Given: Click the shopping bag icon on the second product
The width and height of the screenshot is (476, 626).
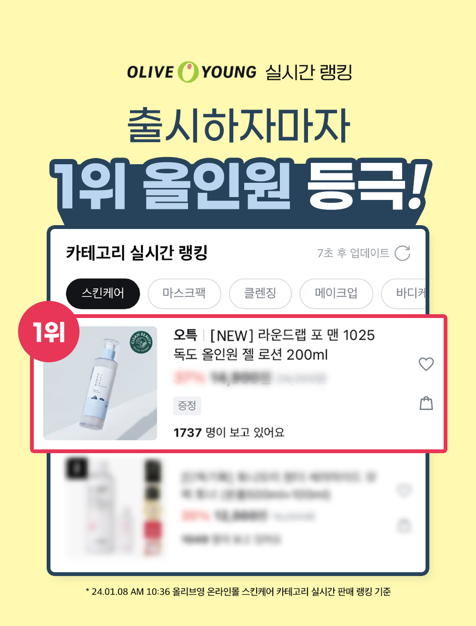Looking at the screenshot, I should pyautogui.click(x=404, y=526).
